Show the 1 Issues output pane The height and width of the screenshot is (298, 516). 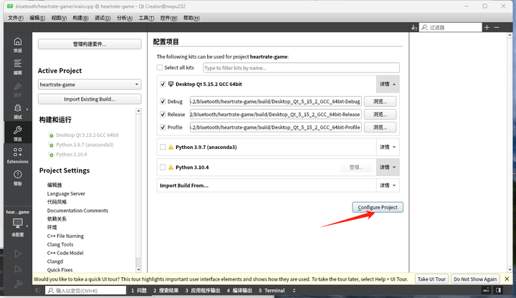(139, 290)
